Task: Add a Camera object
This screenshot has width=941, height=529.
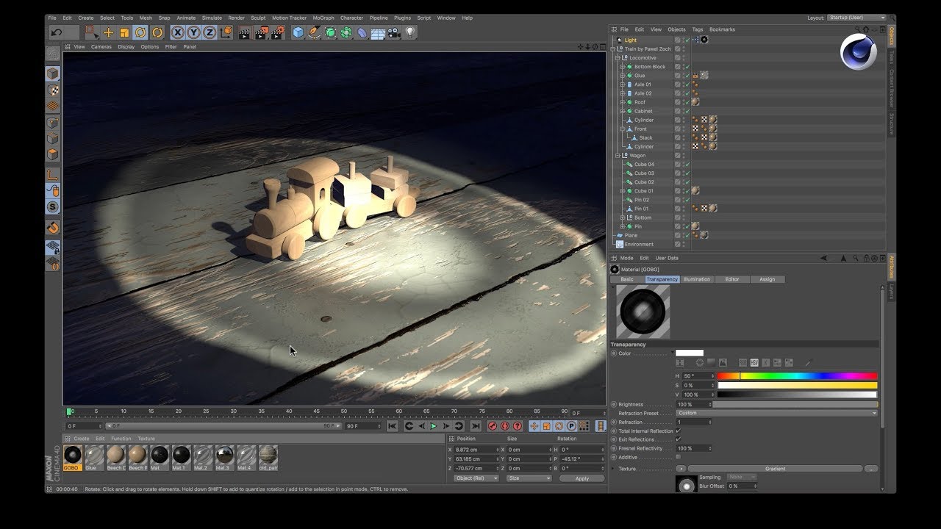Action: (394, 32)
